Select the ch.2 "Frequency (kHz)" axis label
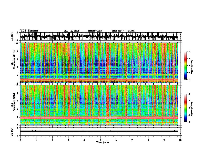This screenshot has height=157, width=203. coord(14,102)
